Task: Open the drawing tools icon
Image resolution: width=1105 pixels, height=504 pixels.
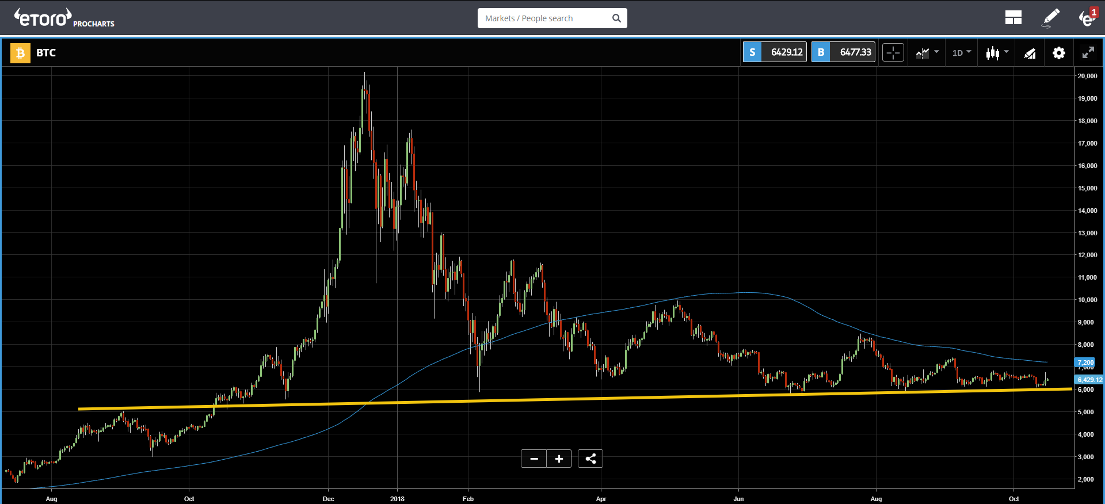Action: [x=1030, y=54]
